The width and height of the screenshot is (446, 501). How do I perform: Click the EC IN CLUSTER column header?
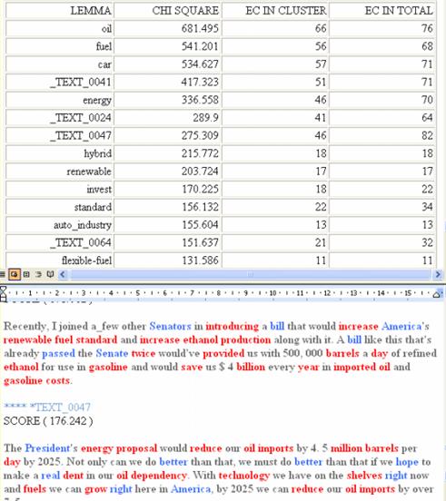pyautogui.click(x=275, y=11)
